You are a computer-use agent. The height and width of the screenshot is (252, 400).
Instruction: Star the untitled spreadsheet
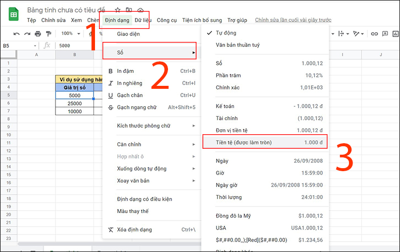click(117, 10)
